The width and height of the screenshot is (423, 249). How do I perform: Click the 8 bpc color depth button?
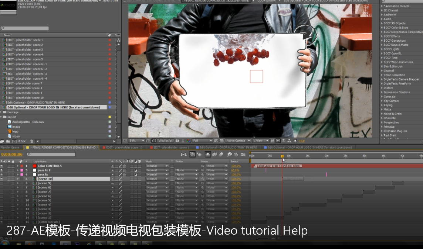coord(22,141)
